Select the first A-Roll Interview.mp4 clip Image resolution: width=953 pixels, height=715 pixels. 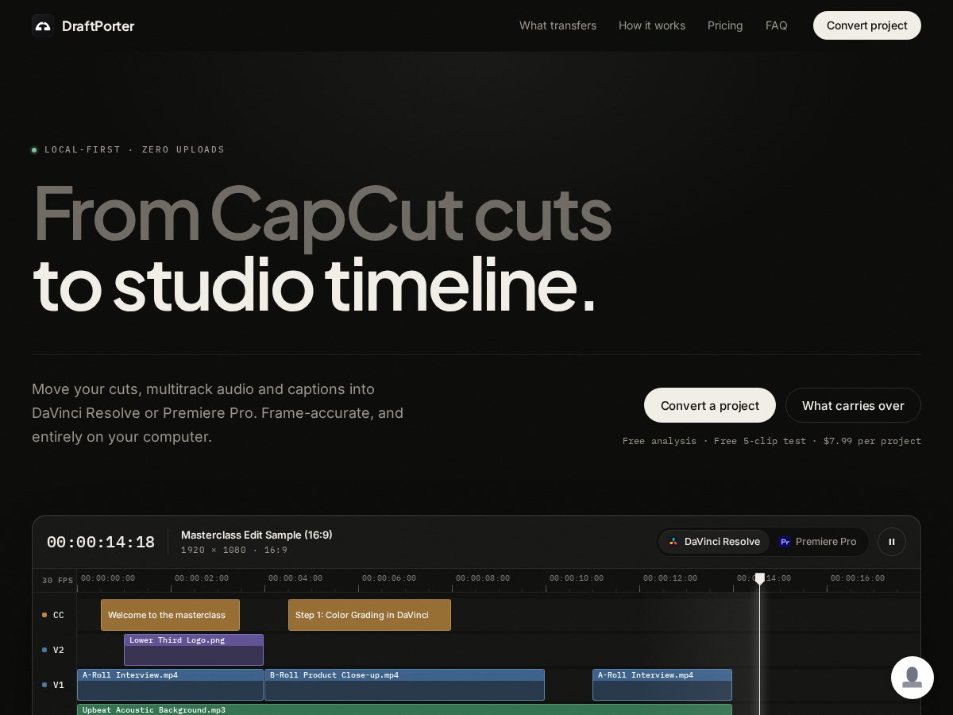pyautogui.click(x=170, y=685)
